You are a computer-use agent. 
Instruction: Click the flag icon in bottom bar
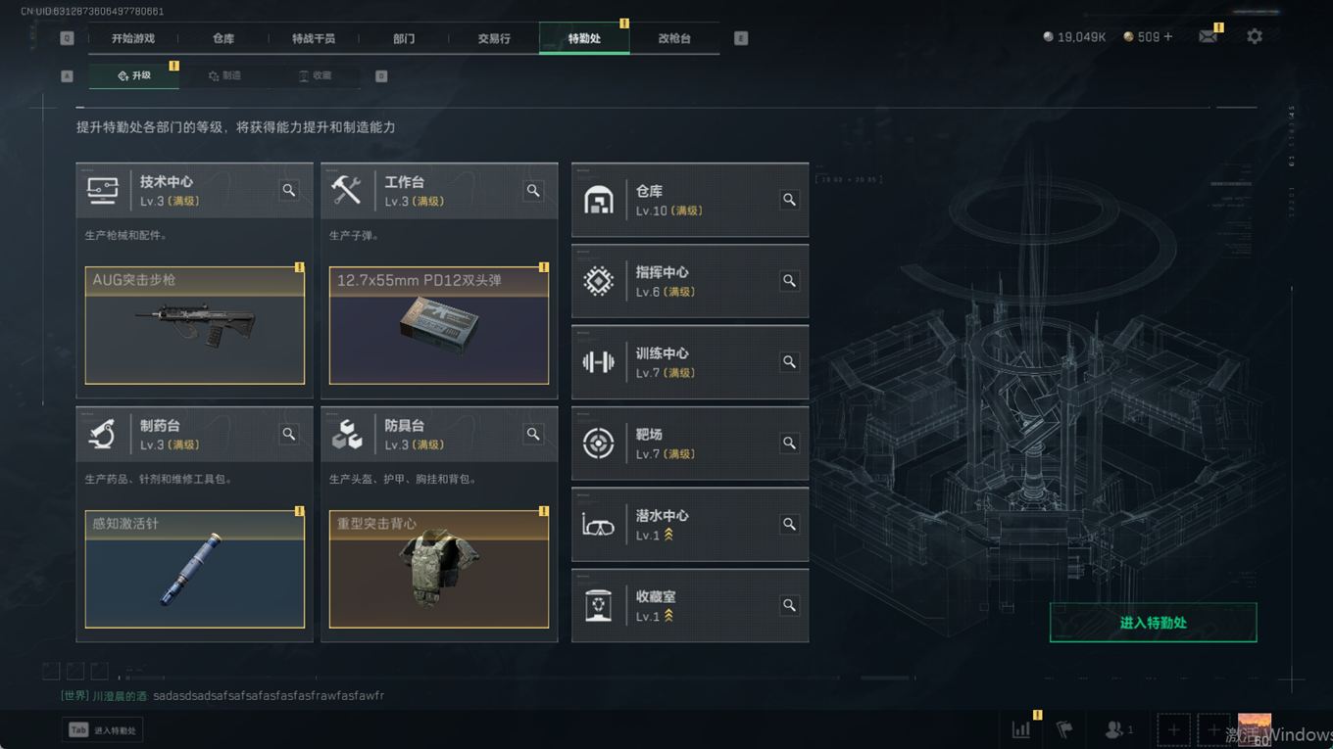pos(1065,729)
